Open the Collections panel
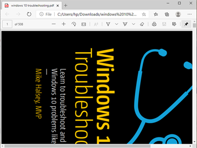This screenshot has height=148, width=197. pos(167,14)
